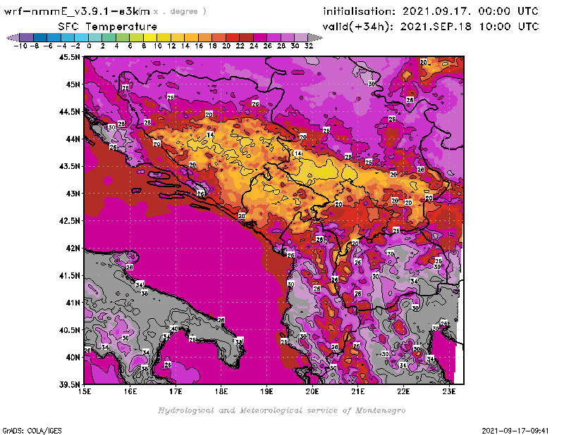Viewport: 564px width, 435px height.
Task: Click the 'GrADS: COLA/IGES' credit text
Action: [x=32, y=431]
